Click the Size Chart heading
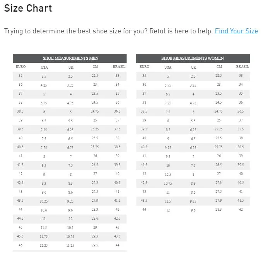The height and width of the screenshot is (253, 263). (x=28, y=8)
